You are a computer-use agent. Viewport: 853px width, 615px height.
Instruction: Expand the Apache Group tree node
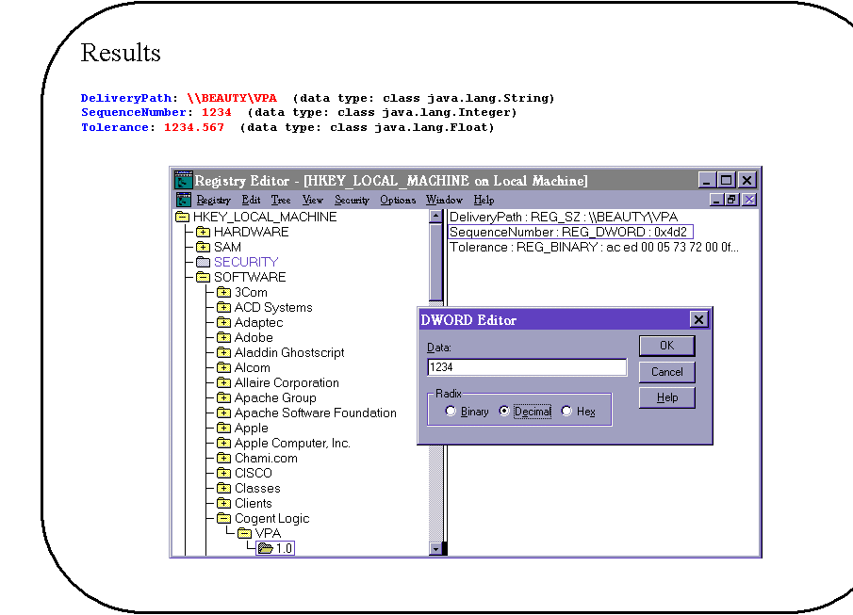[x=224, y=397]
